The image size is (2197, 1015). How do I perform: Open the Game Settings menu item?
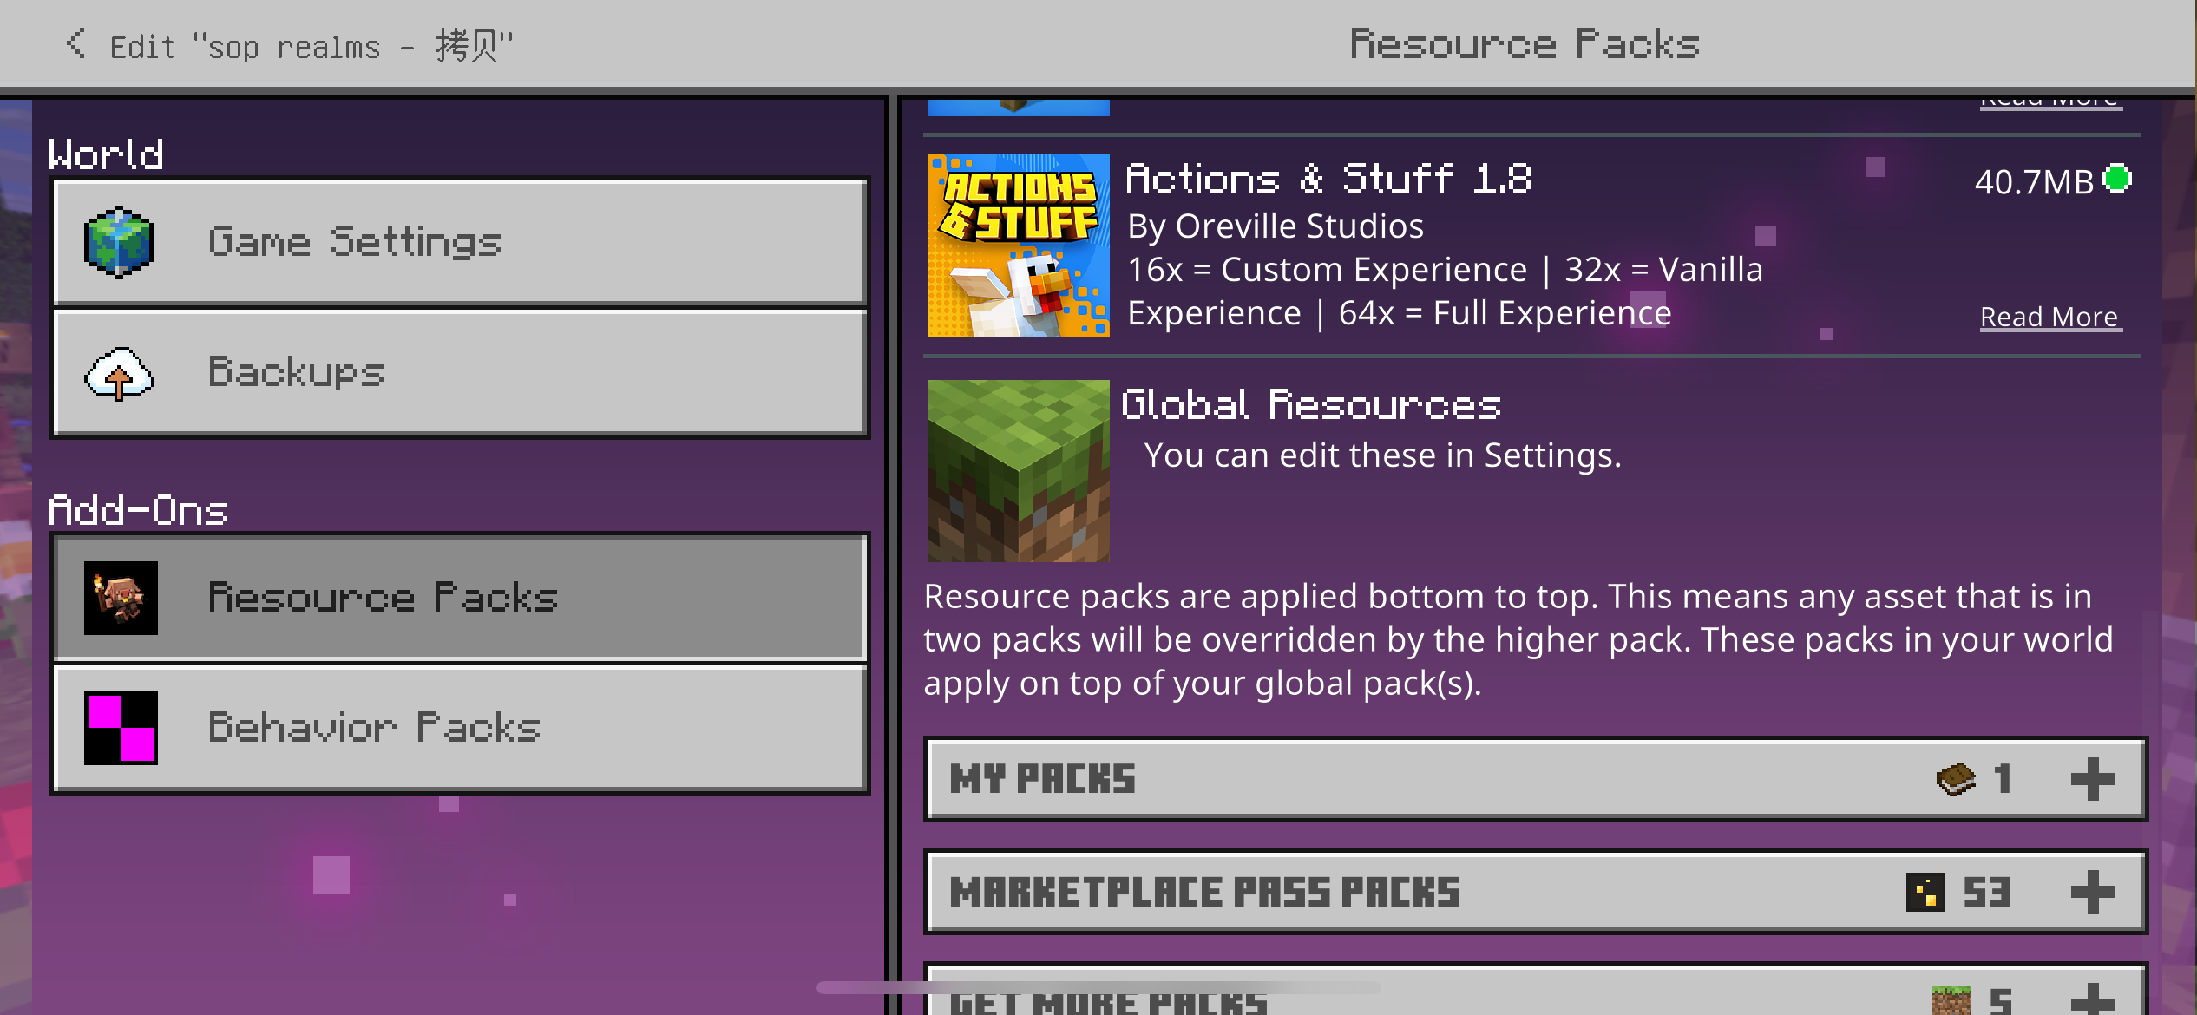pos(460,242)
